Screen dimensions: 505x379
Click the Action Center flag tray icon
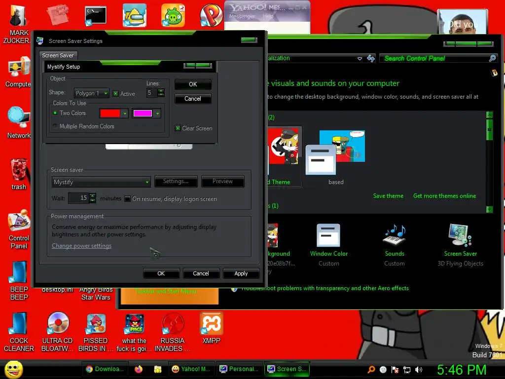(395, 370)
